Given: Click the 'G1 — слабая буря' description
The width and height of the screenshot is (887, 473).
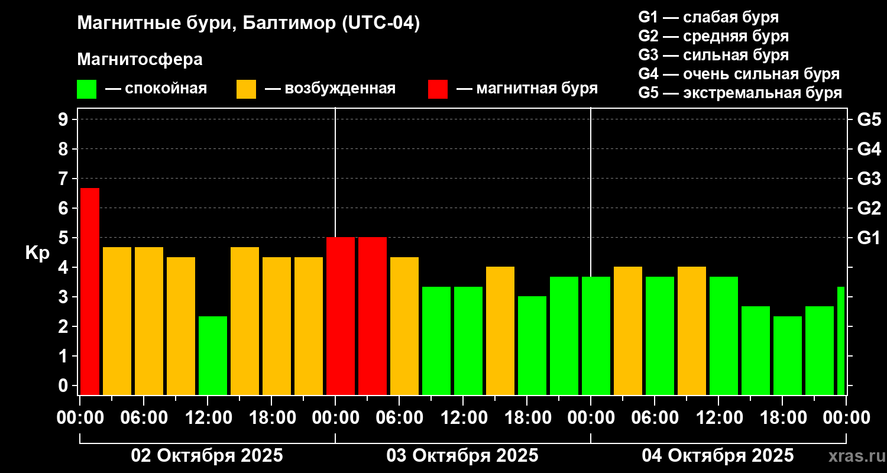Looking at the screenshot, I should [708, 17].
